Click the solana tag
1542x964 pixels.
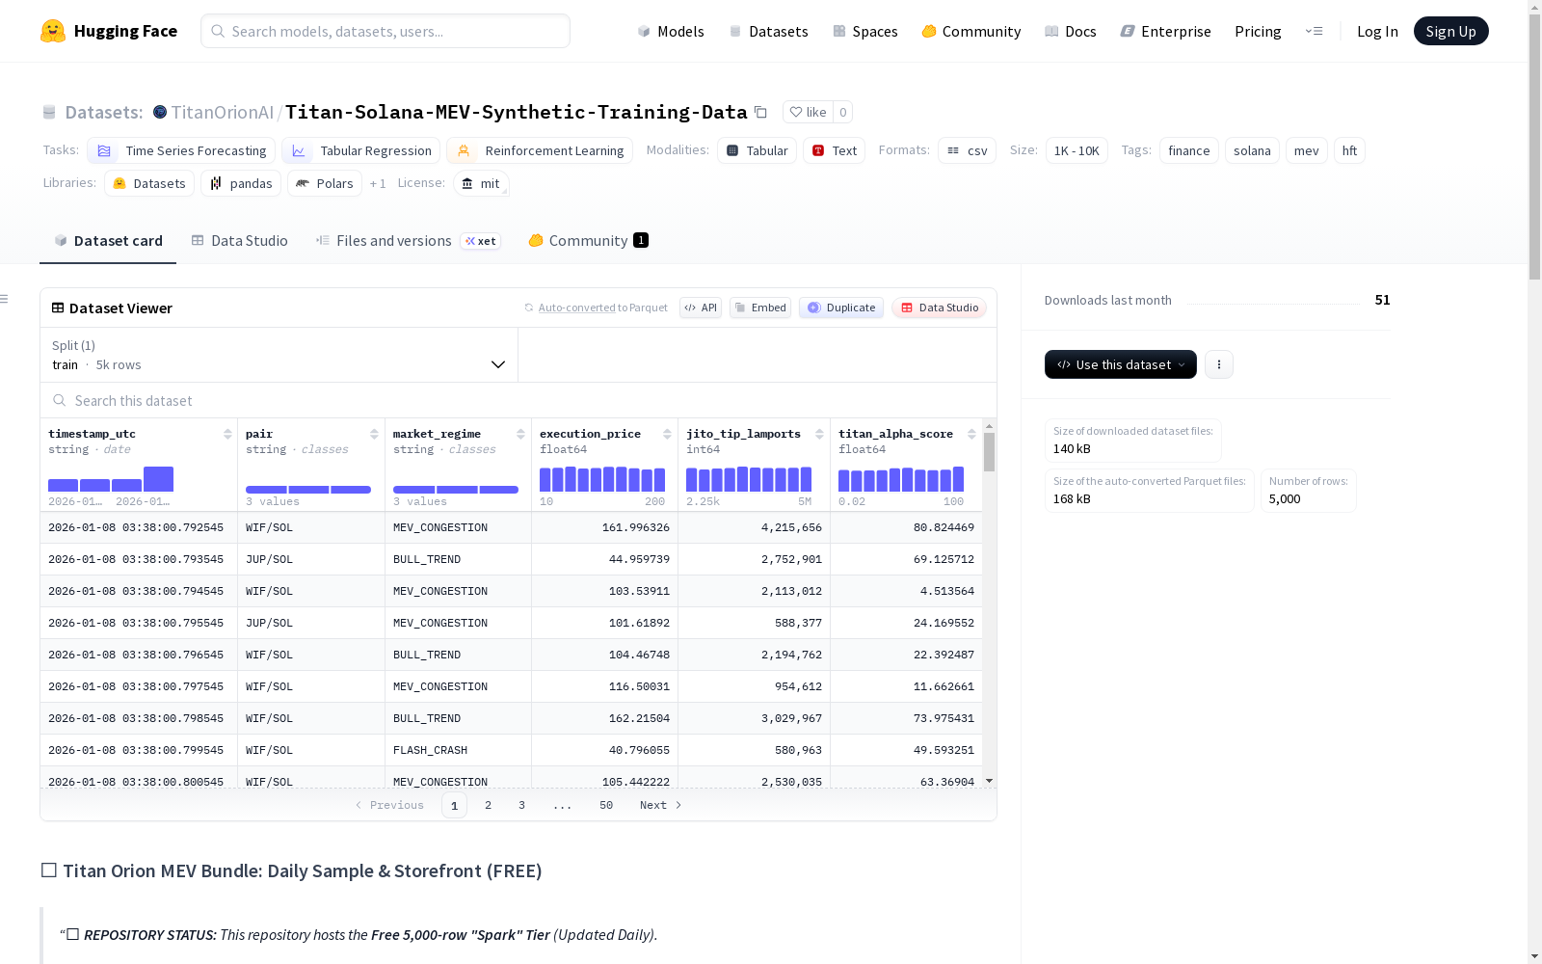pos(1252,150)
